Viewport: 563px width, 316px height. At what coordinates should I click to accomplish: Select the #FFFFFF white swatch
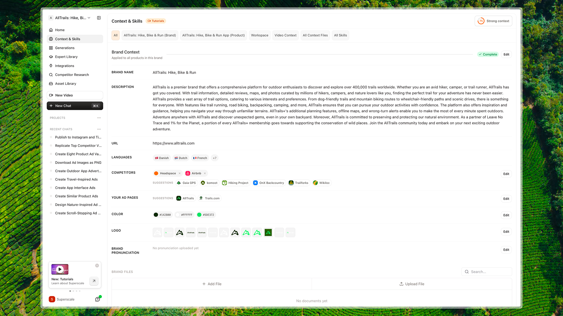tap(184, 215)
